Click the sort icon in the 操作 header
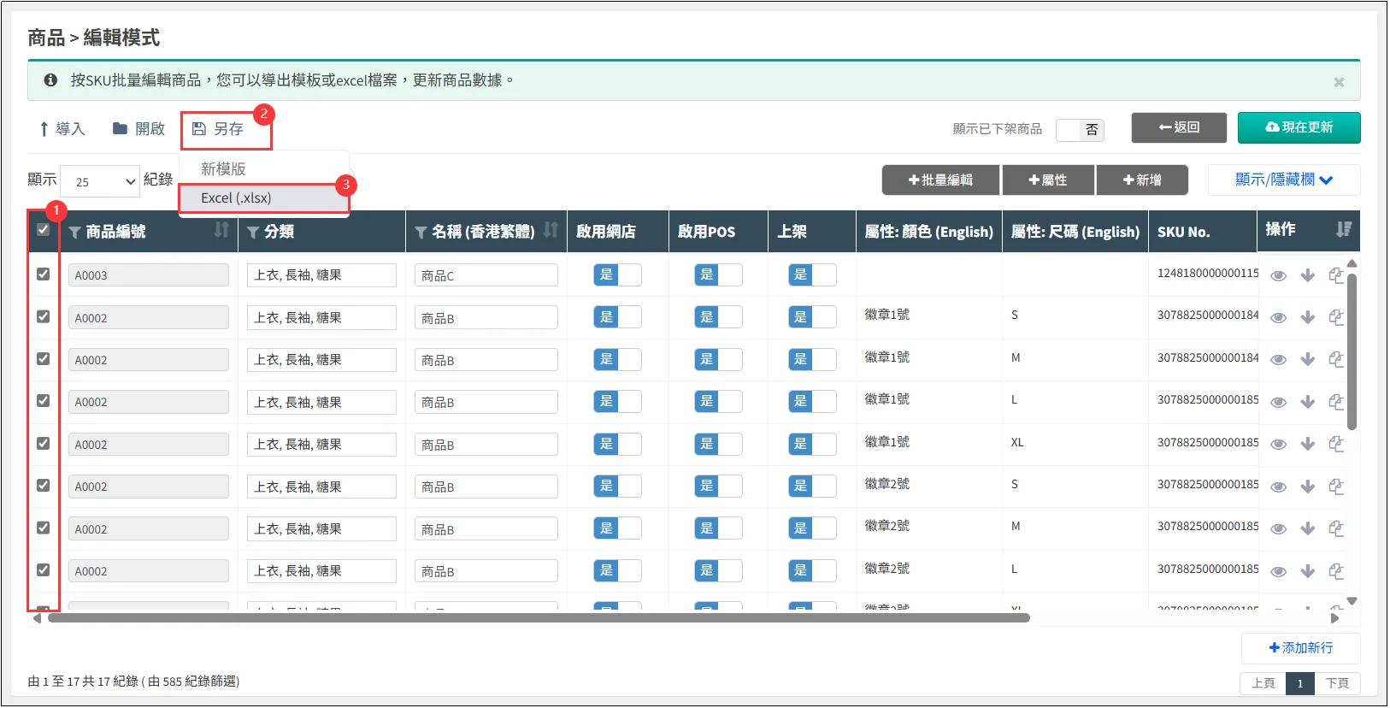1390x708 pixels. pos(1343,229)
